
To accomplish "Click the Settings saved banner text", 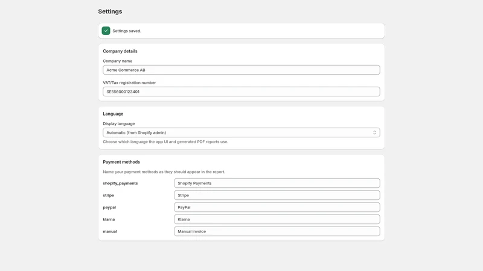I will 127,31.
